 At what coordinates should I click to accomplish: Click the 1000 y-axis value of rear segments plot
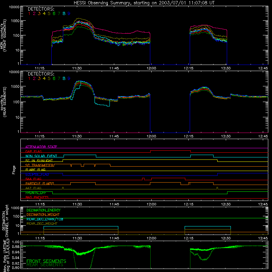(x=15, y=86)
